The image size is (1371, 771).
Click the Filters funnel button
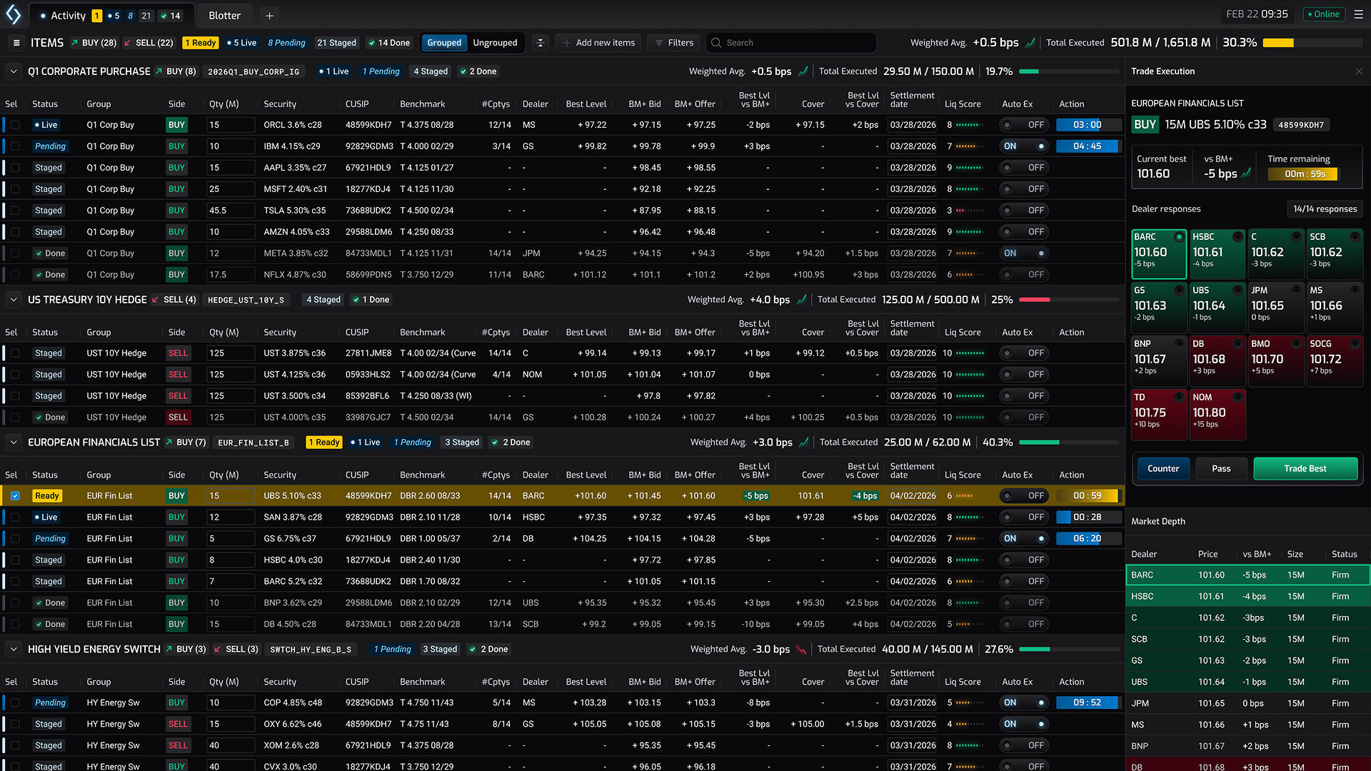coord(673,43)
